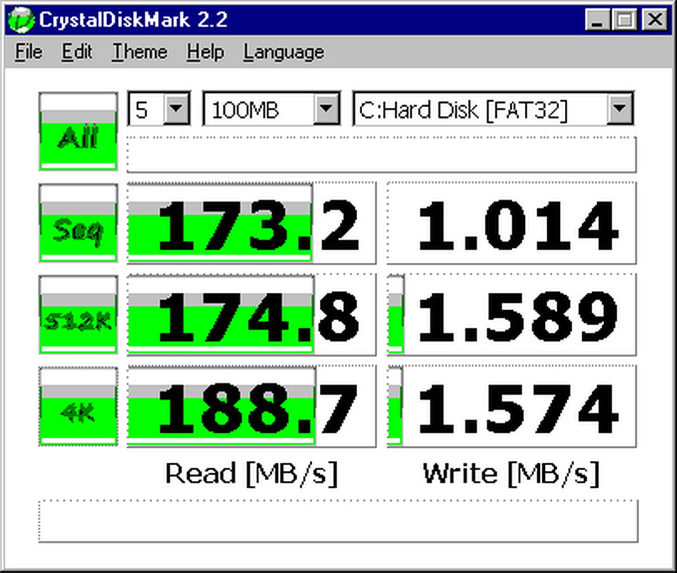Click the Write [MB/s] column label
The height and width of the screenshot is (573, 677).
[x=512, y=474]
